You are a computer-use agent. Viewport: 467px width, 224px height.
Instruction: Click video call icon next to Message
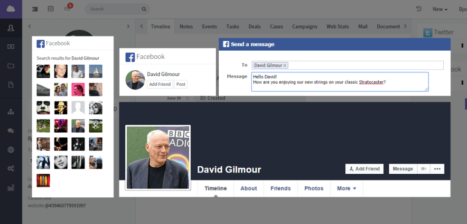click(x=423, y=169)
